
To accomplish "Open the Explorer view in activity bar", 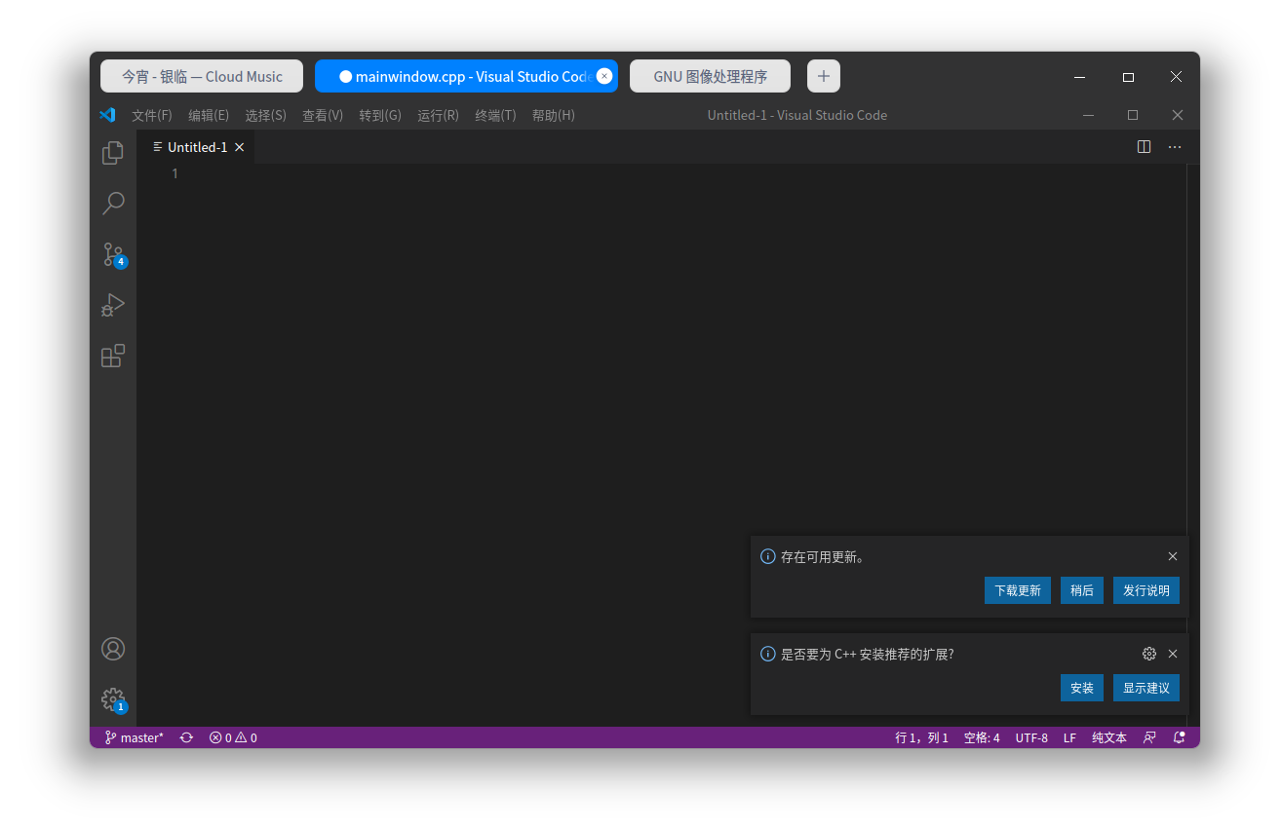I will click(x=113, y=152).
